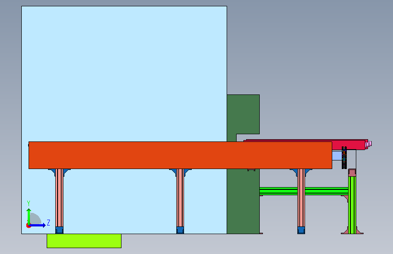
Task: Select the blue foot of the rightmost leg
Action: [x=301, y=230]
